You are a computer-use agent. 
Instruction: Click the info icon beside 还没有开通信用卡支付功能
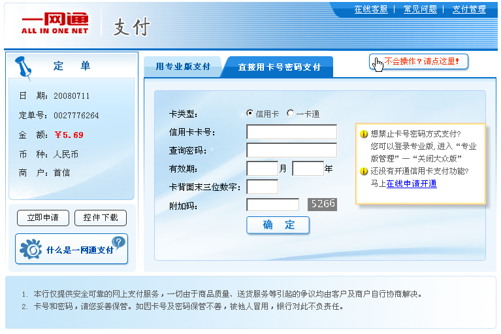(364, 171)
